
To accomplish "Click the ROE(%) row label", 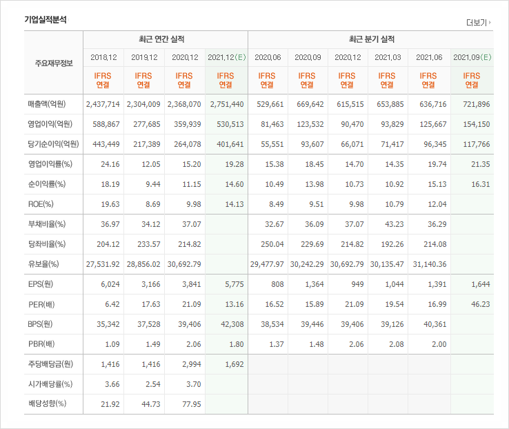I will pos(41,204).
